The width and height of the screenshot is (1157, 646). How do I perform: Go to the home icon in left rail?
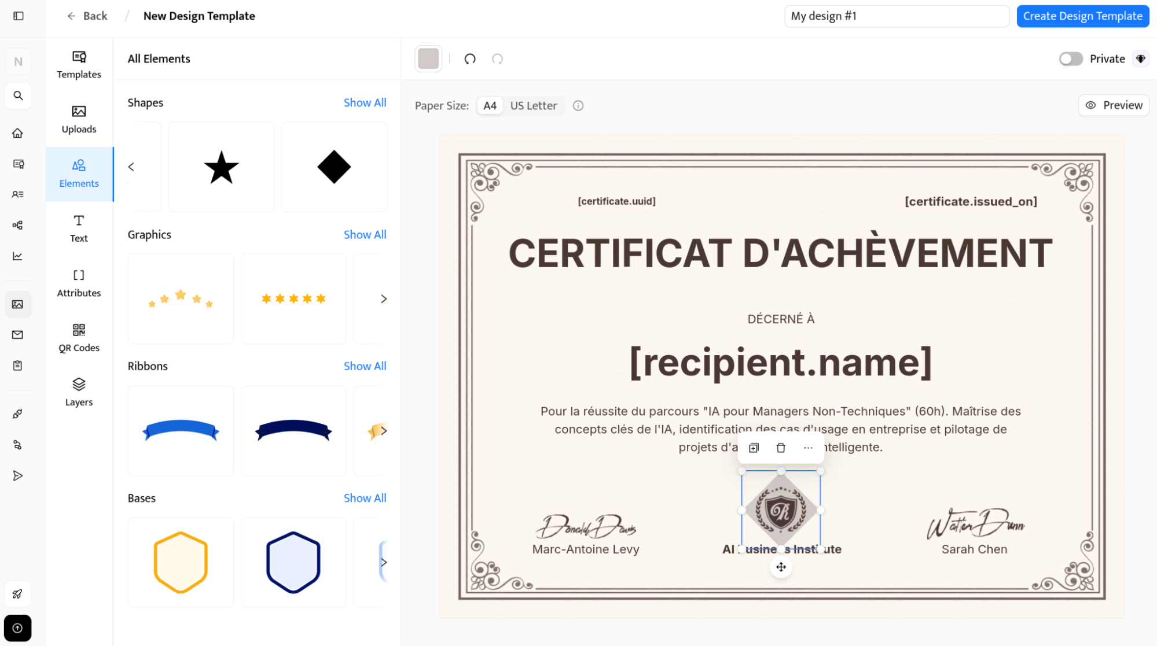tap(18, 133)
